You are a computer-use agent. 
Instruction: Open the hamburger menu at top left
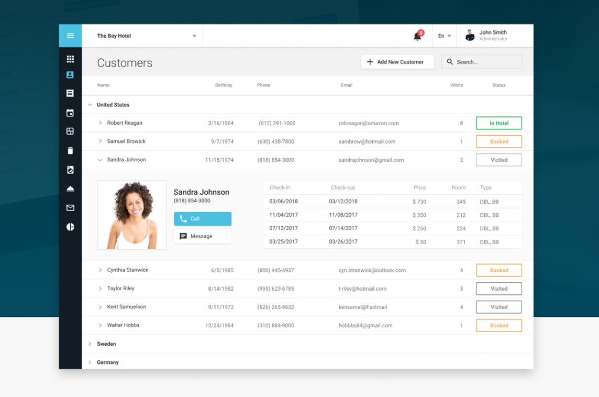click(70, 35)
